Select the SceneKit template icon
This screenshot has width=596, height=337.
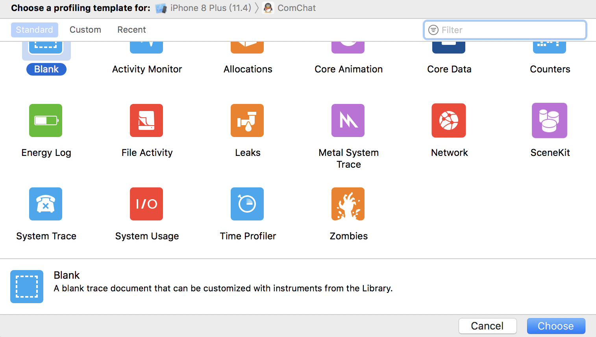(x=550, y=120)
